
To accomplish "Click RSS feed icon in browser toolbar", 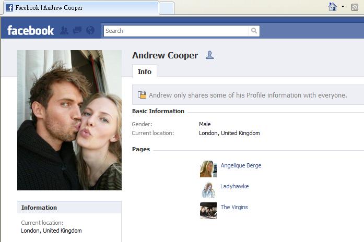I will [354, 7].
